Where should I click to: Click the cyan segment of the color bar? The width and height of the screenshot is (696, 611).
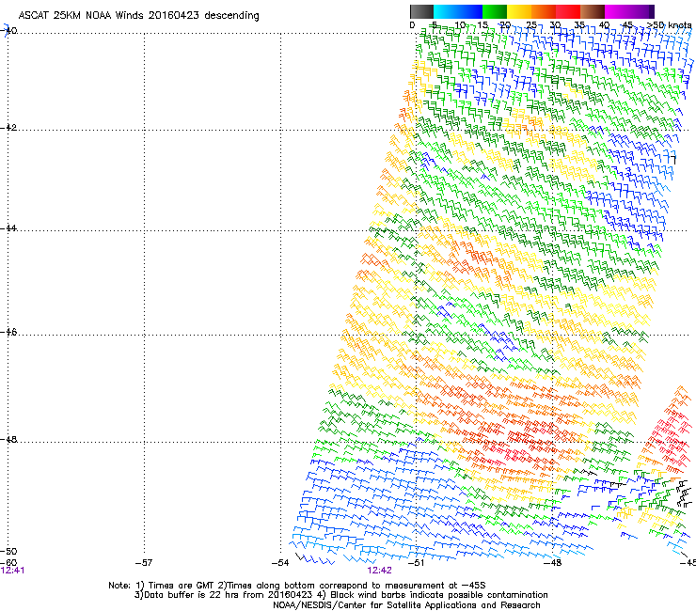446,11
